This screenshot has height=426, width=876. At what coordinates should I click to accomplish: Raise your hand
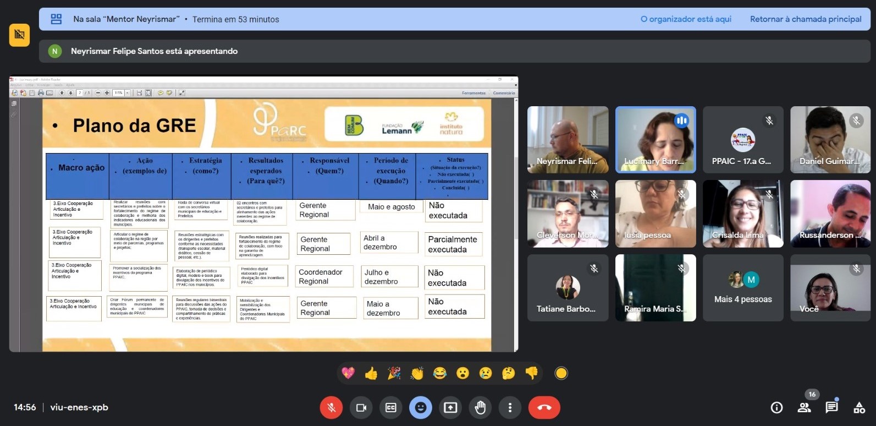pyautogui.click(x=480, y=407)
